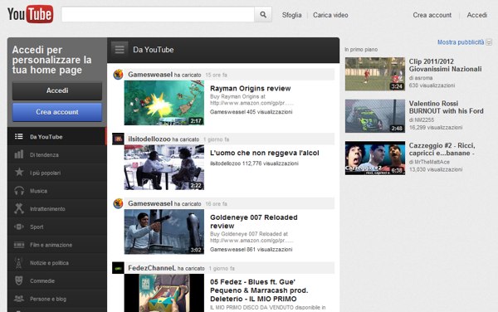Open the Sfoglia link

[x=291, y=15]
